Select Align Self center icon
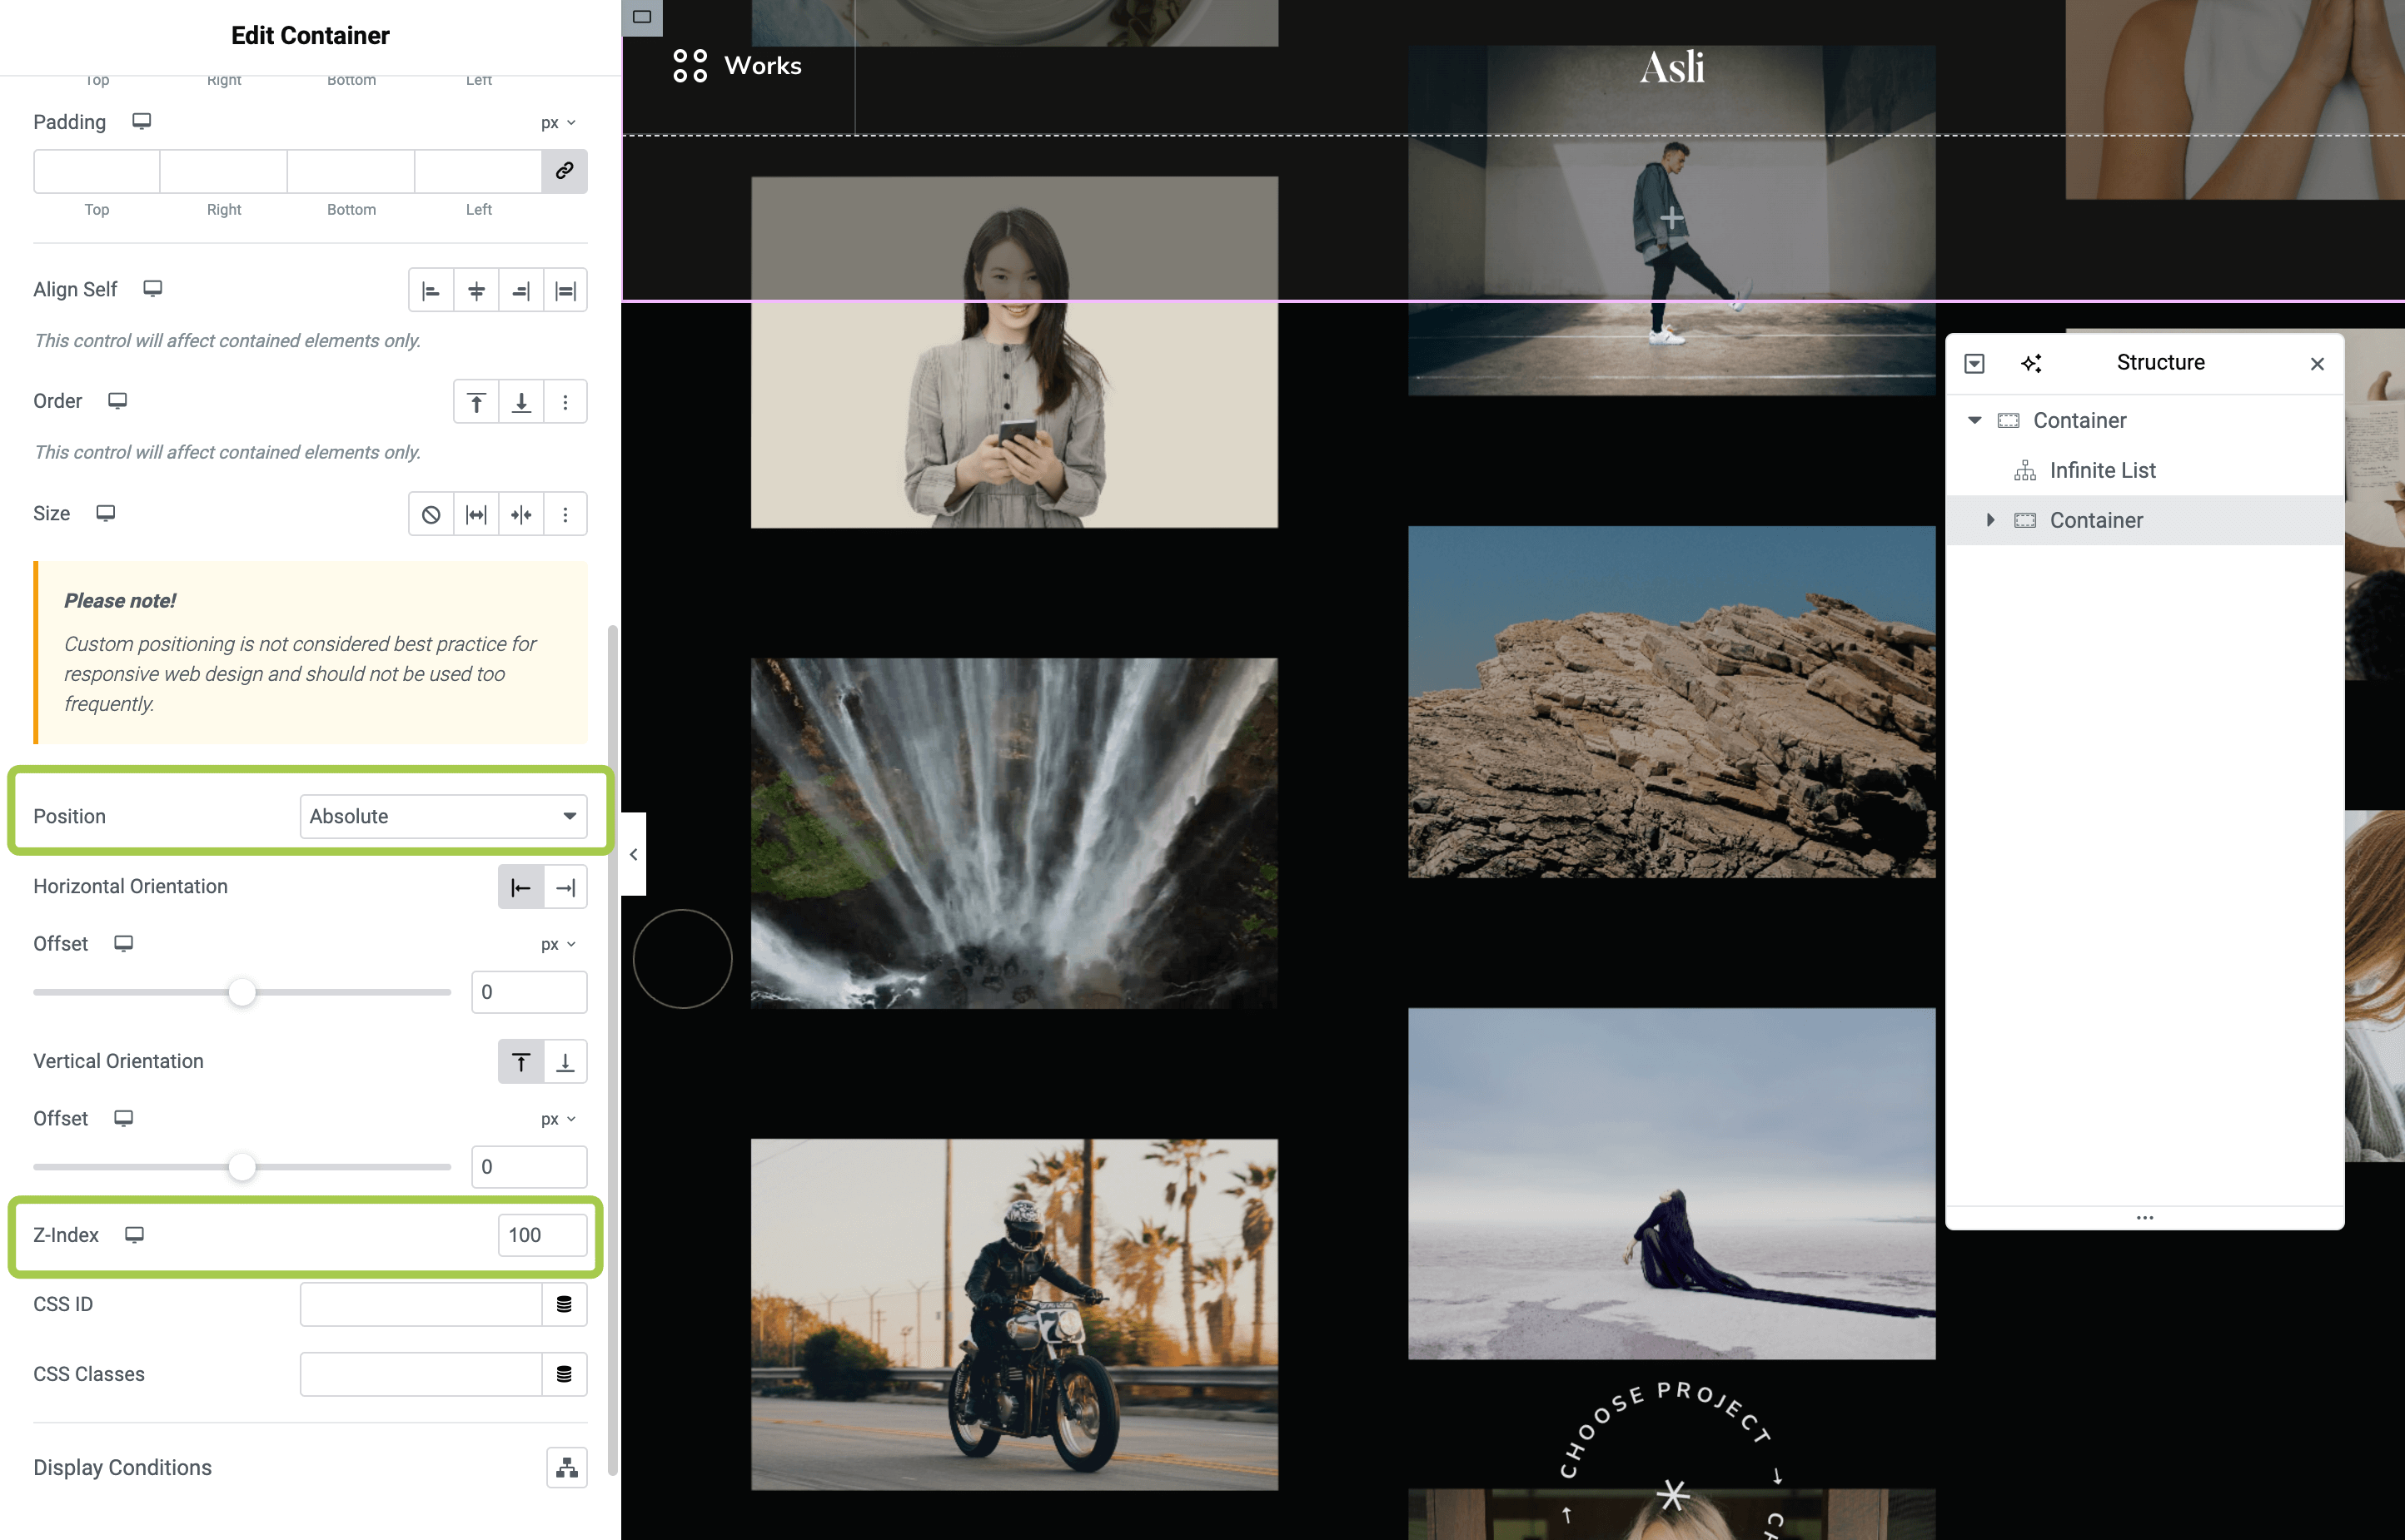 tap(476, 291)
